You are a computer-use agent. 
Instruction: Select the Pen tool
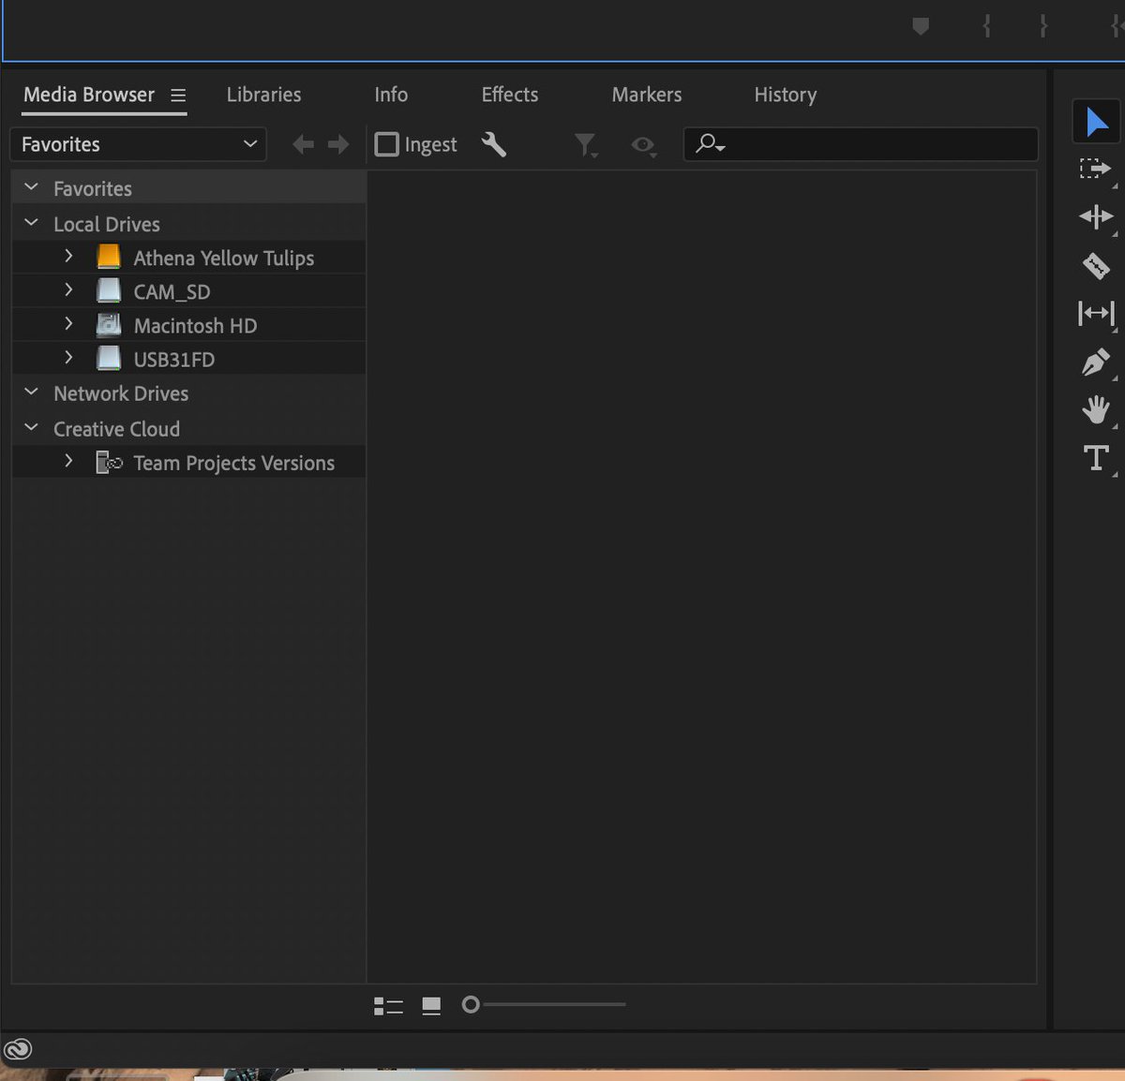click(x=1095, y=362)
